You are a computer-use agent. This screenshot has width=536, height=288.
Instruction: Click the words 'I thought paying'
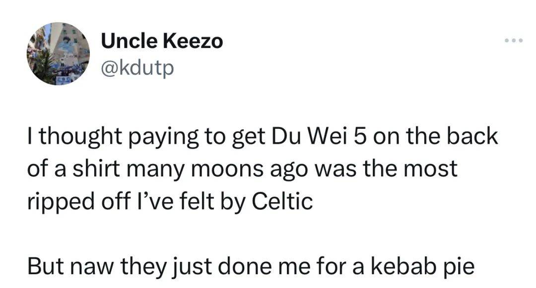(113, 136)
